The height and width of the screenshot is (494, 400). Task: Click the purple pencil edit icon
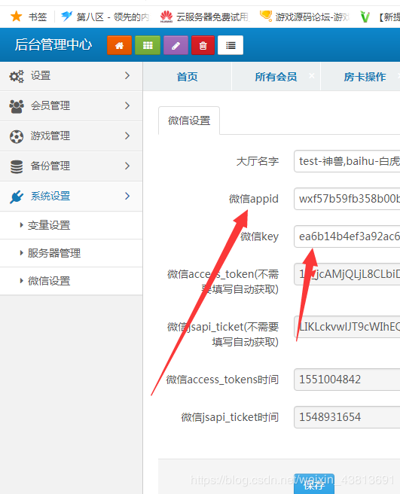(176, 45)
